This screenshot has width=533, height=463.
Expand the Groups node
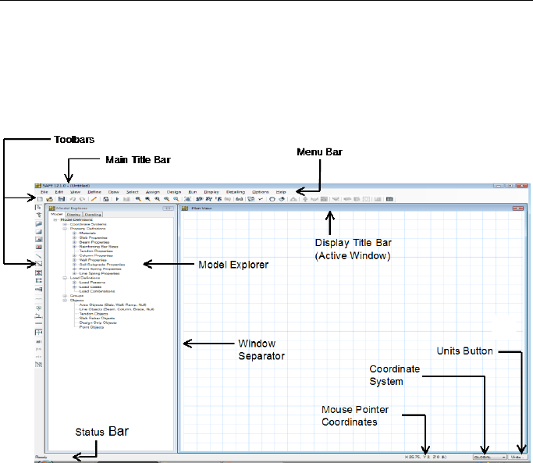coord(65,296)
